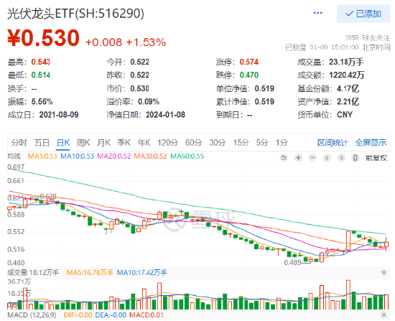The width and height of the screenshot is (395, 321).
Task: Move chart left with left-arrow icon
Action: [x=327, y=158]
